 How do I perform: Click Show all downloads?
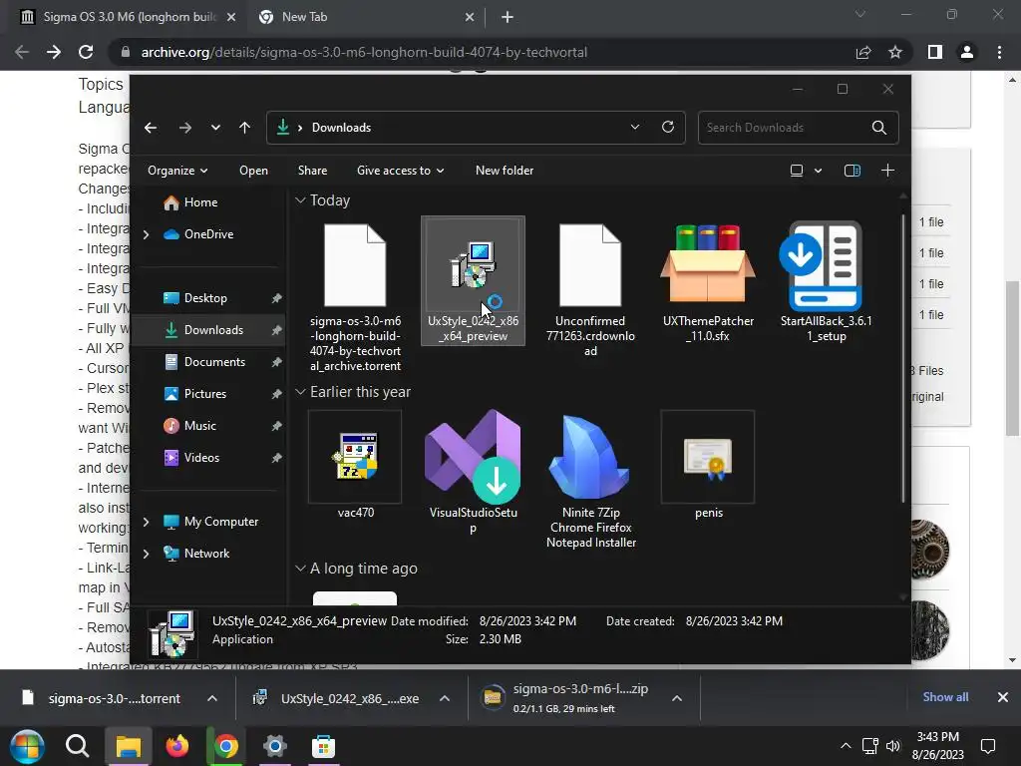[945, 697]
